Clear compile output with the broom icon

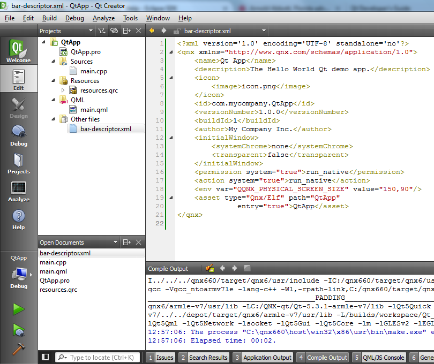210,268
